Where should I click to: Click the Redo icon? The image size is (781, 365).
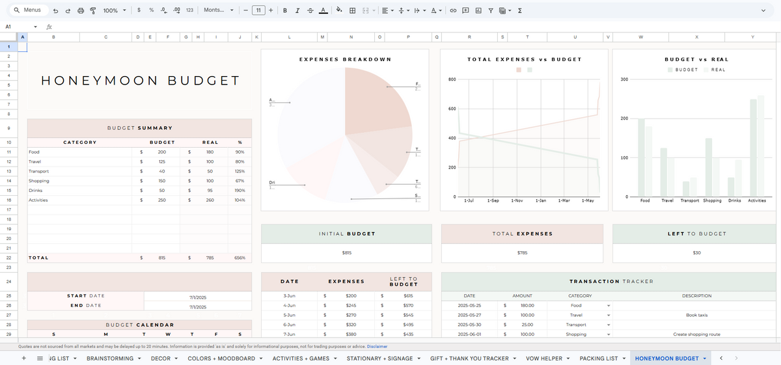[68, 10]
